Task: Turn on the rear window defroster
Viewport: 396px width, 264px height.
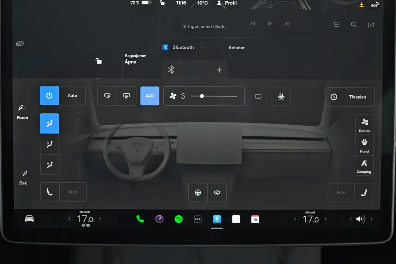Action: 126,96
